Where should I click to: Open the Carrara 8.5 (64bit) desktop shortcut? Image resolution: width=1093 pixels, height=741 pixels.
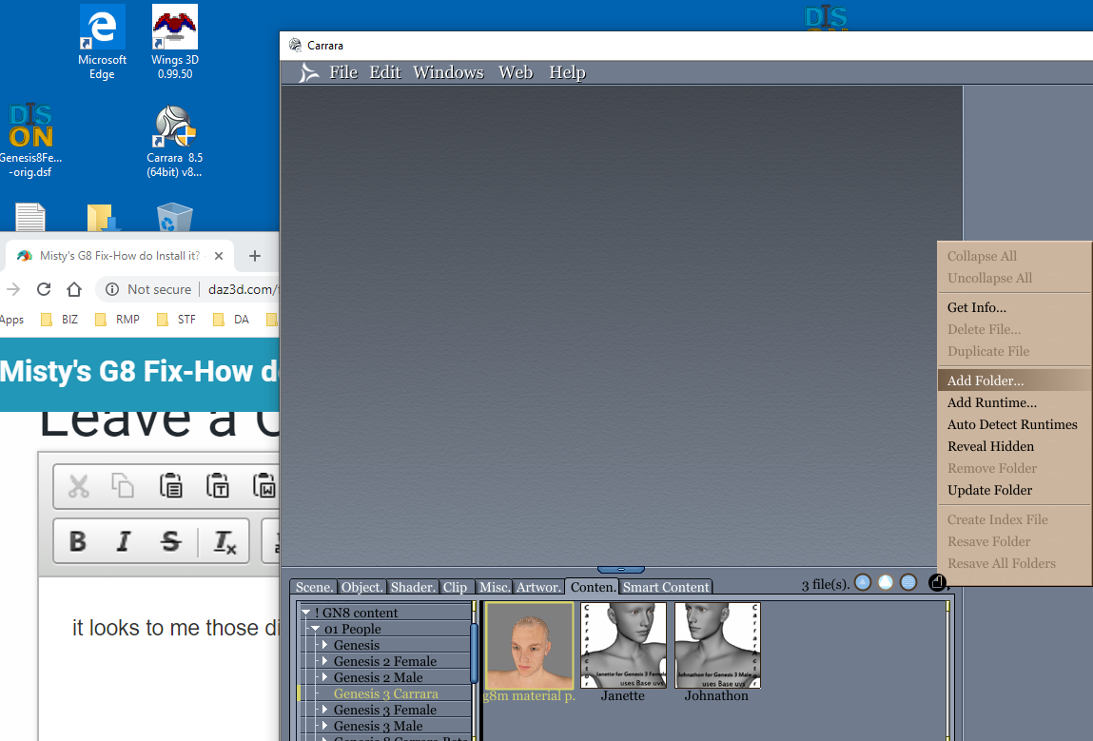tap(174, 140)
